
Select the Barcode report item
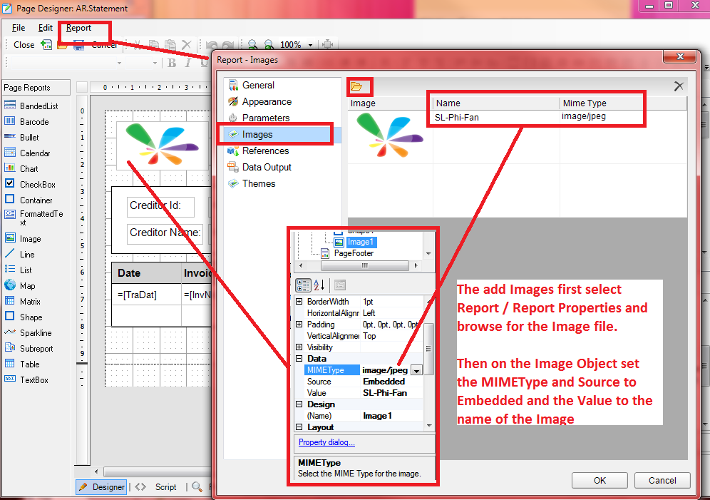26,122
